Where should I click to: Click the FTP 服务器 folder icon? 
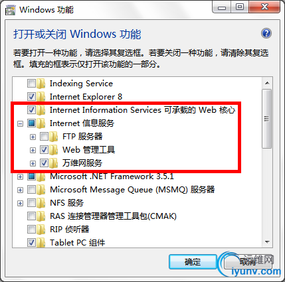[x=54, y=137]
